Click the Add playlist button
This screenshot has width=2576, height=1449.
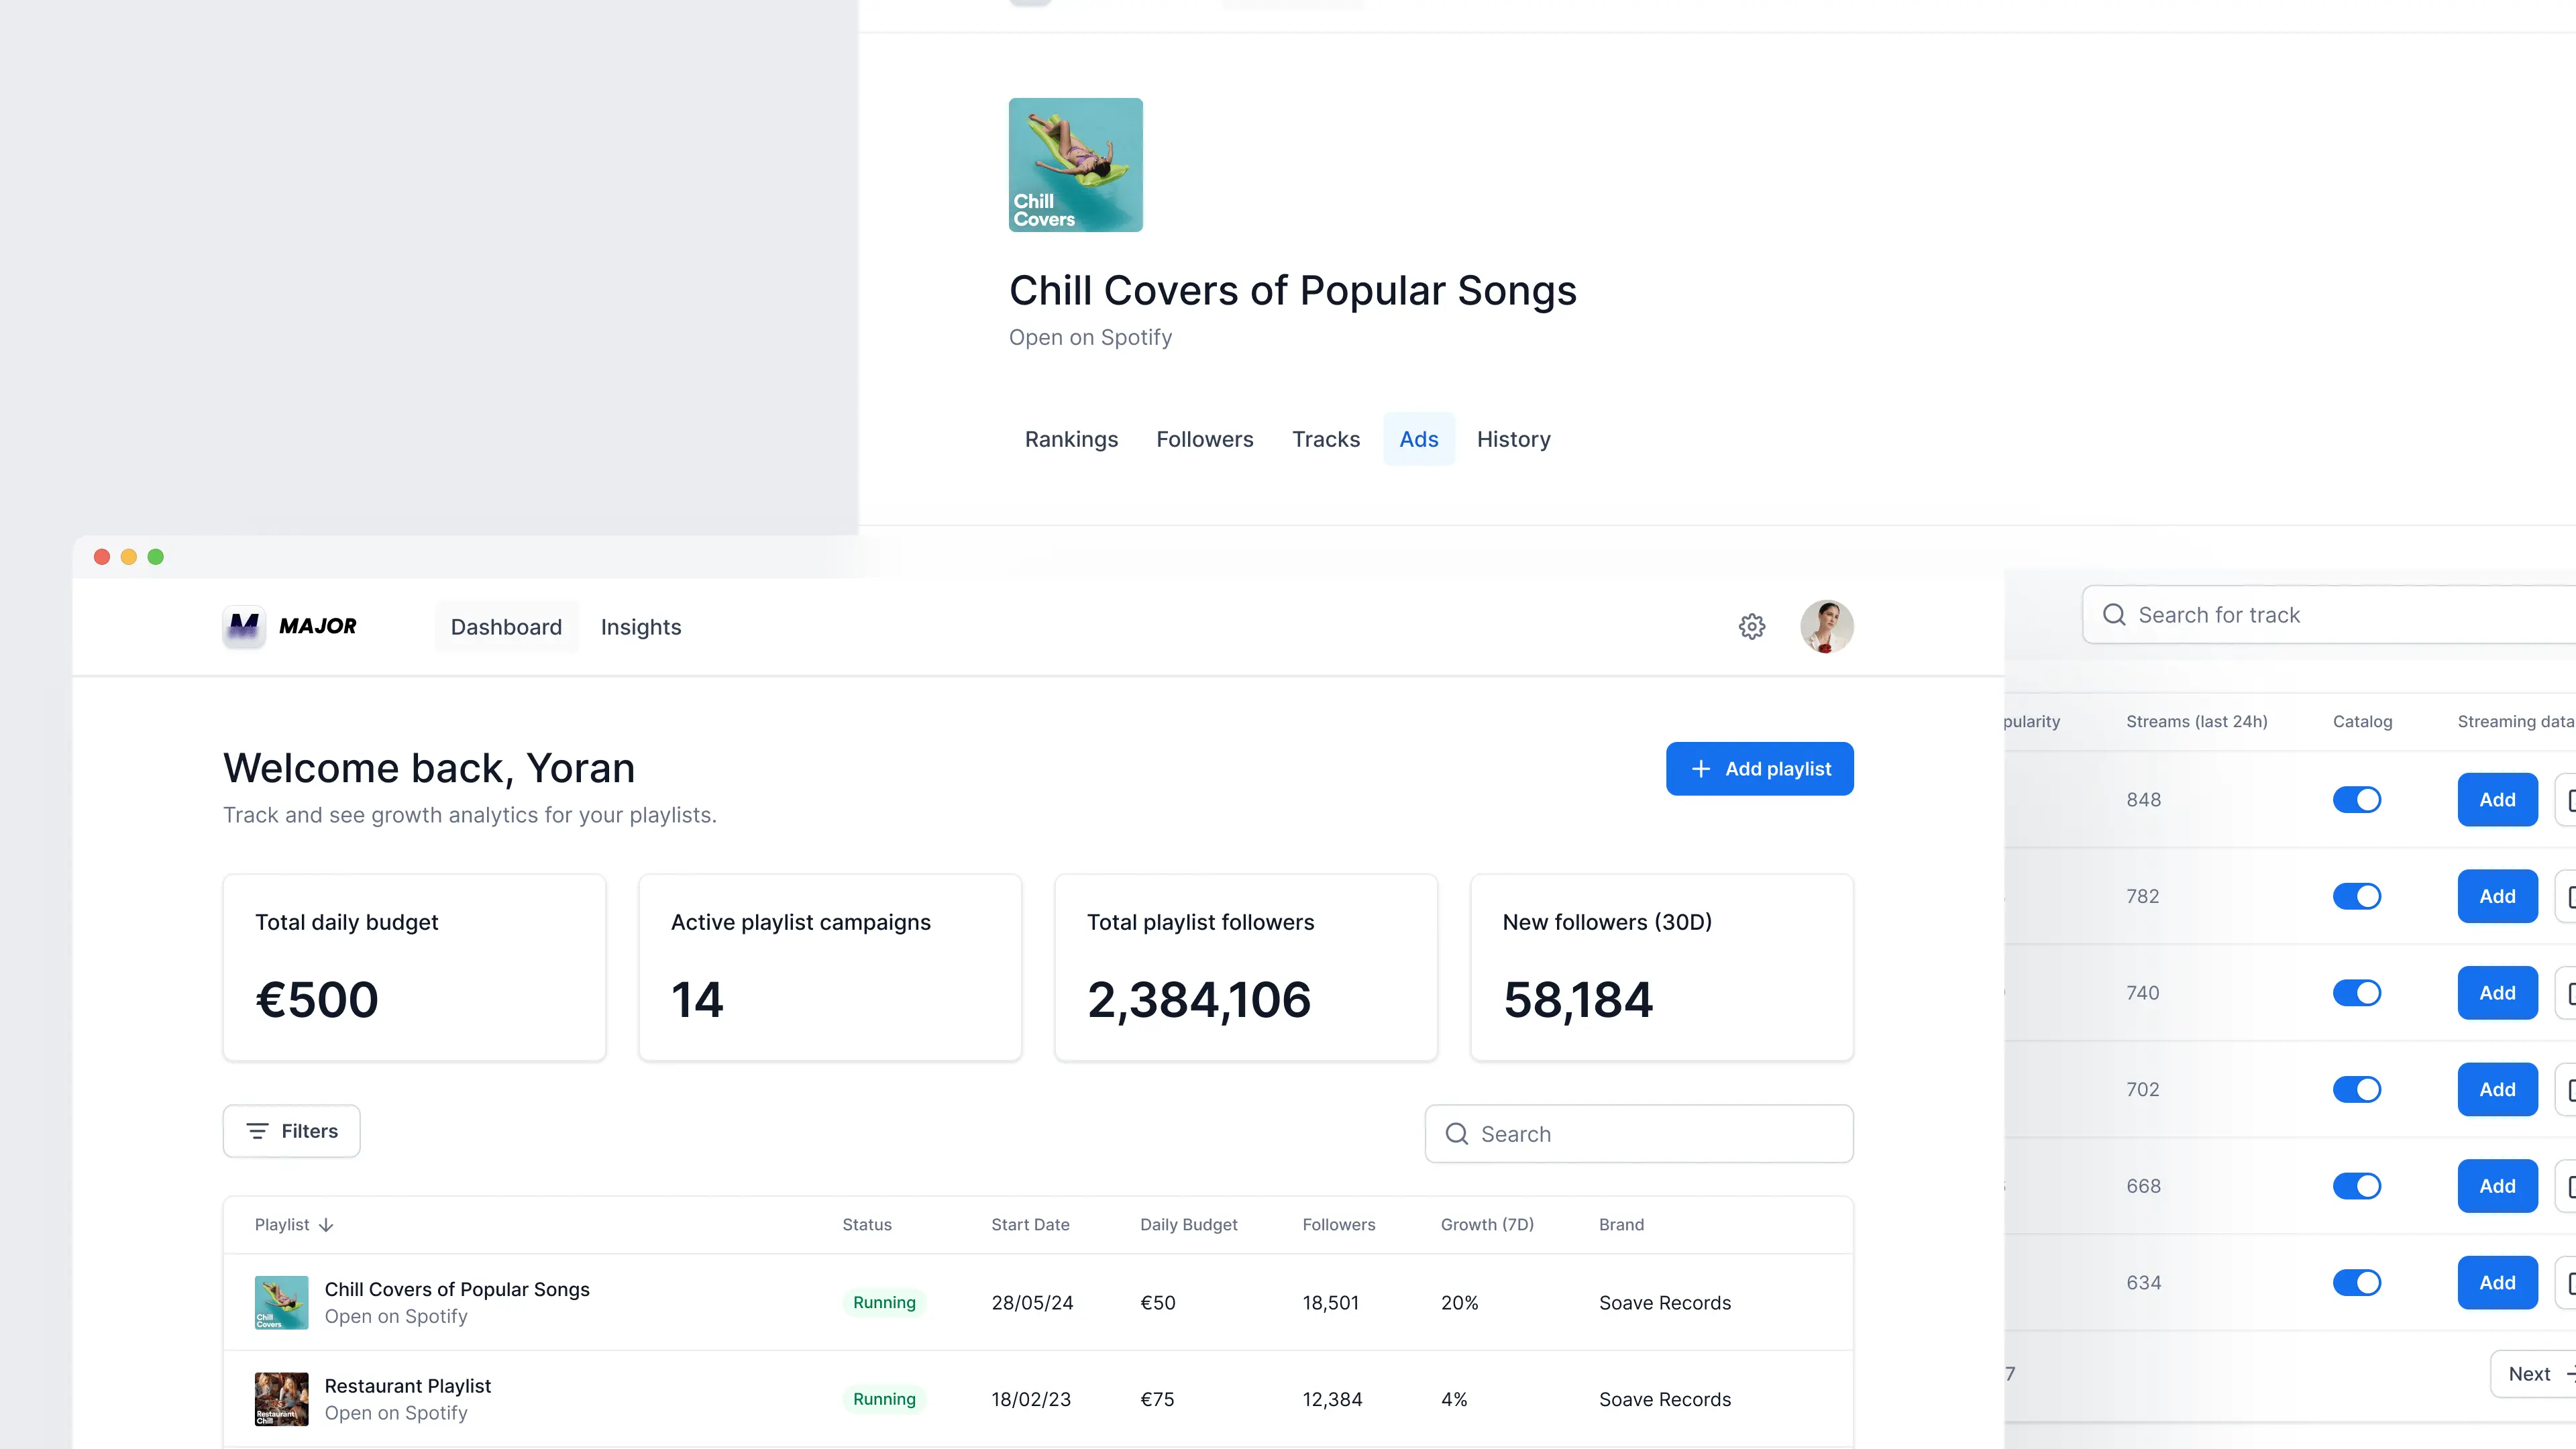pyautogui.click(x=1760, y=769)
